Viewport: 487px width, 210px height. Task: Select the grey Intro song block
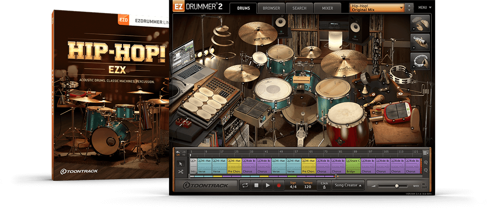[x=193, y=166]
